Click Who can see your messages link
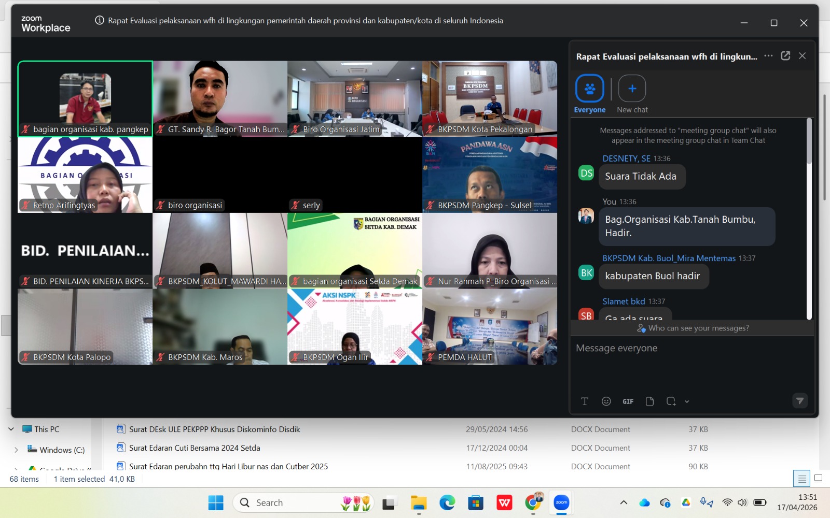Screen dimensions: 830x518 click(693, 328)
